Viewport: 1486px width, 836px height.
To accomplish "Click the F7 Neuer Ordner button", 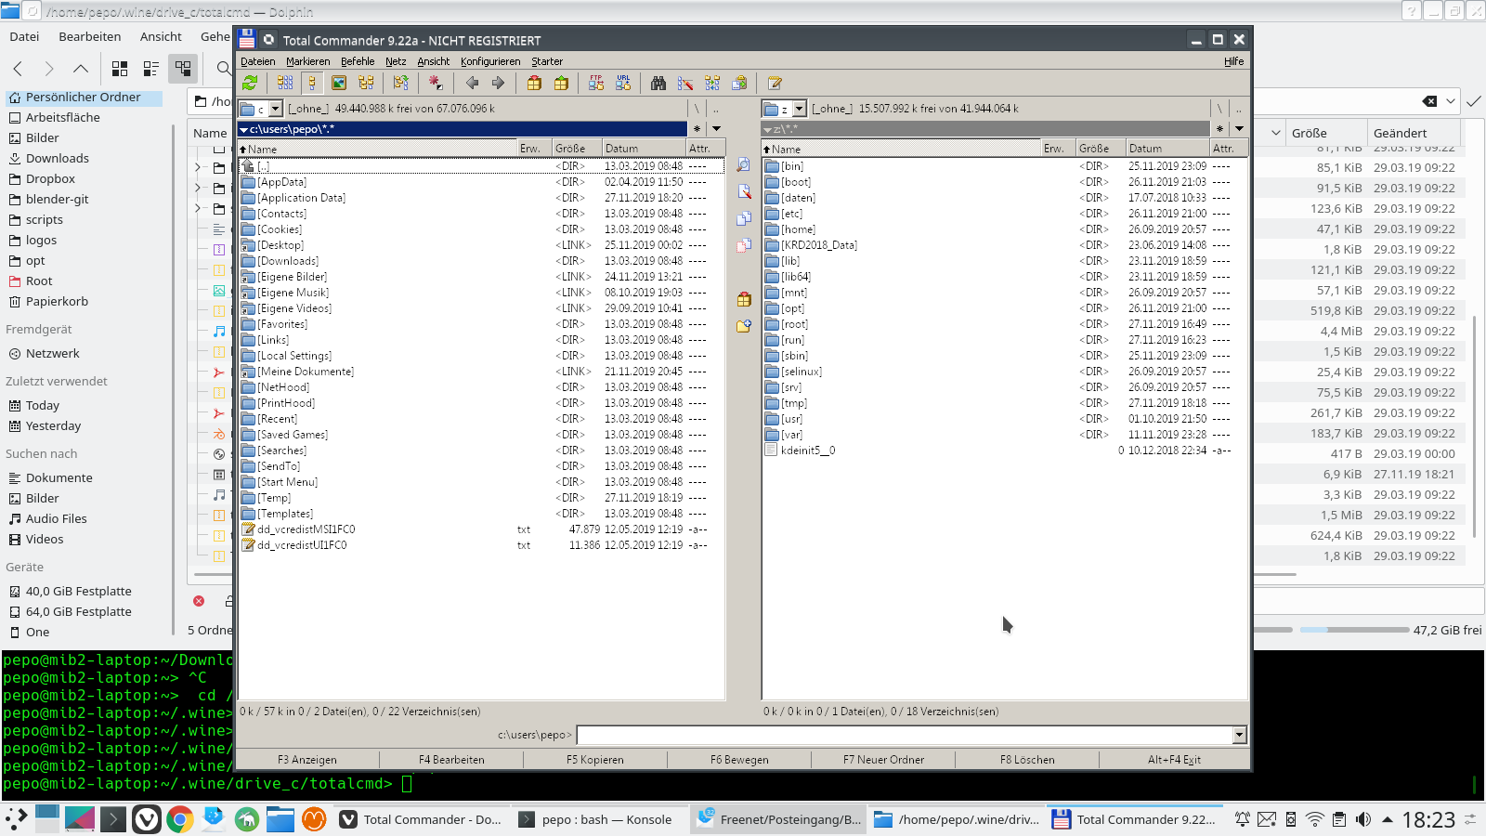I will pos(883,759).
